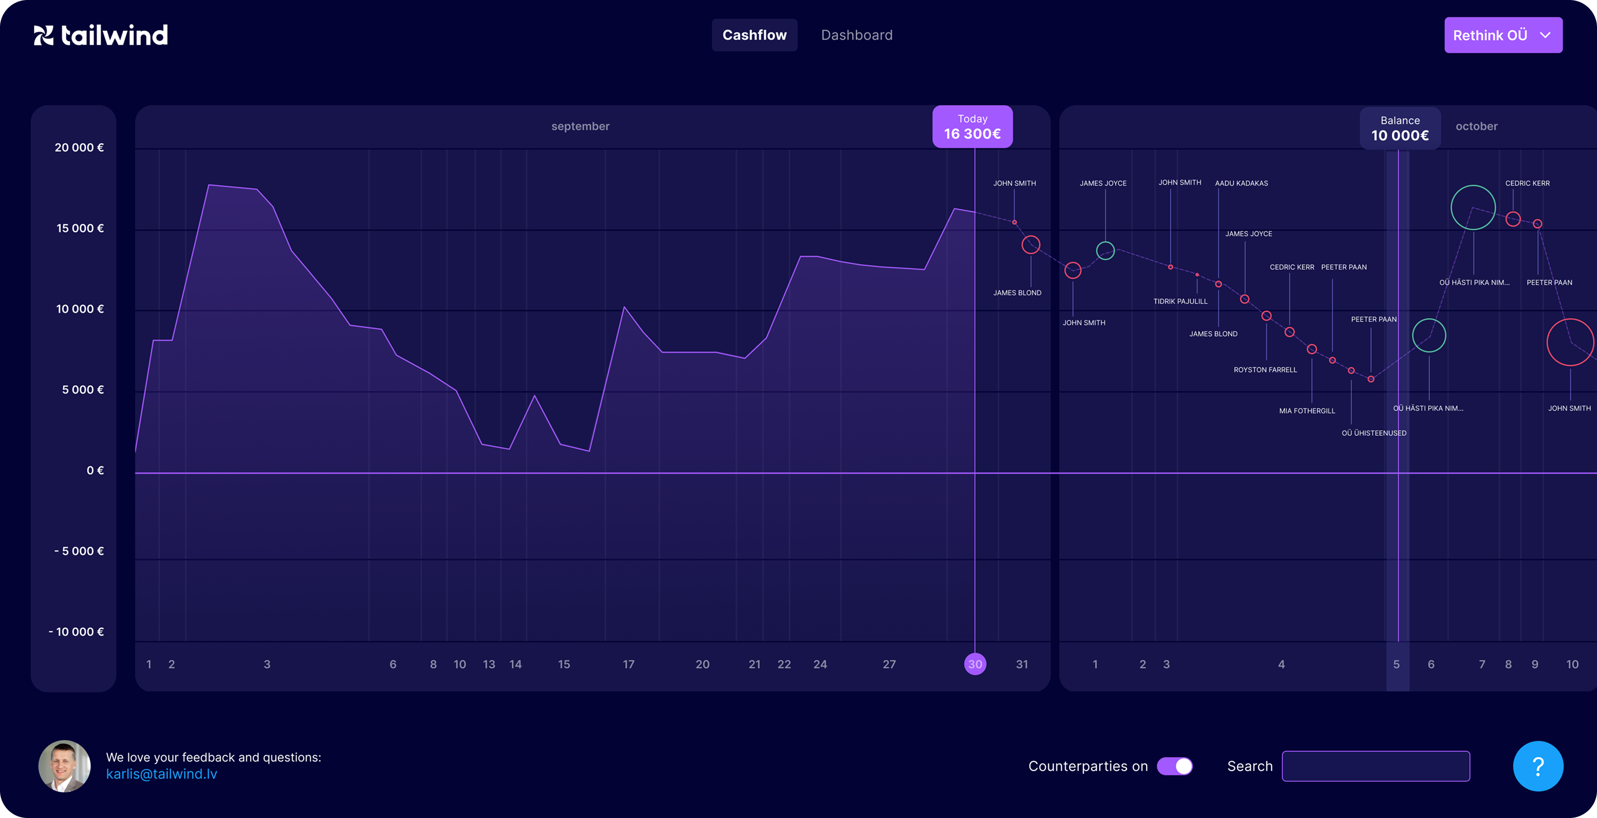
Task: Click the red PEETER PAAN circle near October 9
Action: point(1538,223)
